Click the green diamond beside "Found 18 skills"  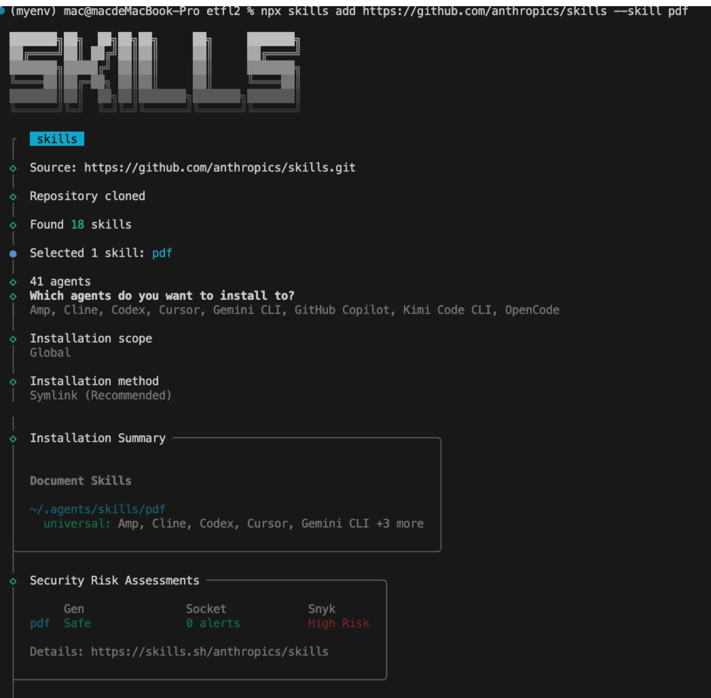[13, 225]
